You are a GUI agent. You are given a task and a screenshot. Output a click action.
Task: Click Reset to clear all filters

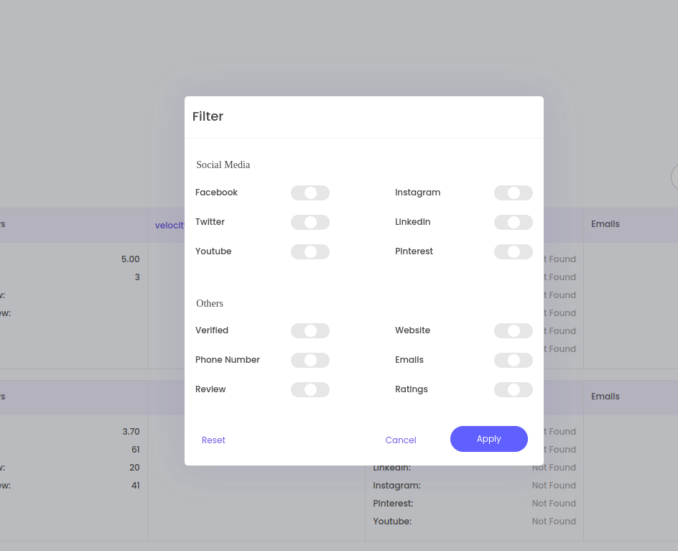(213, 440)
